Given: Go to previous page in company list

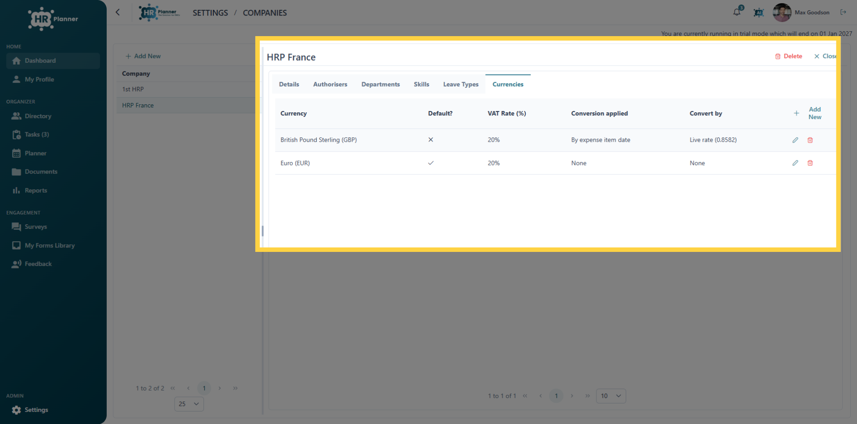Looking at the screenshot, I should (x=188, y=388).
